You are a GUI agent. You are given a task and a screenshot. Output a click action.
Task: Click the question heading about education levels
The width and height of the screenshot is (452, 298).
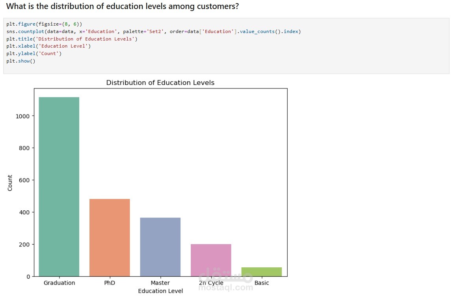click(123, 7)
